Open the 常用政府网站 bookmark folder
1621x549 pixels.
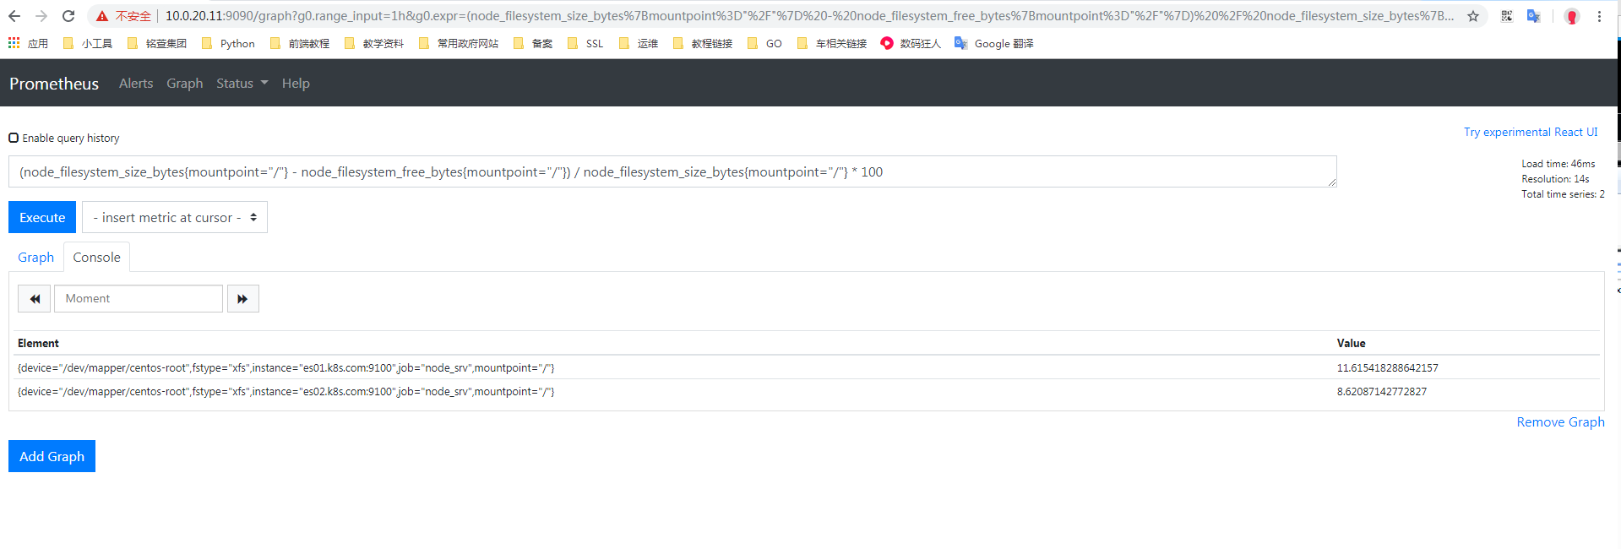pyautogui.click(x=459, y=43)
